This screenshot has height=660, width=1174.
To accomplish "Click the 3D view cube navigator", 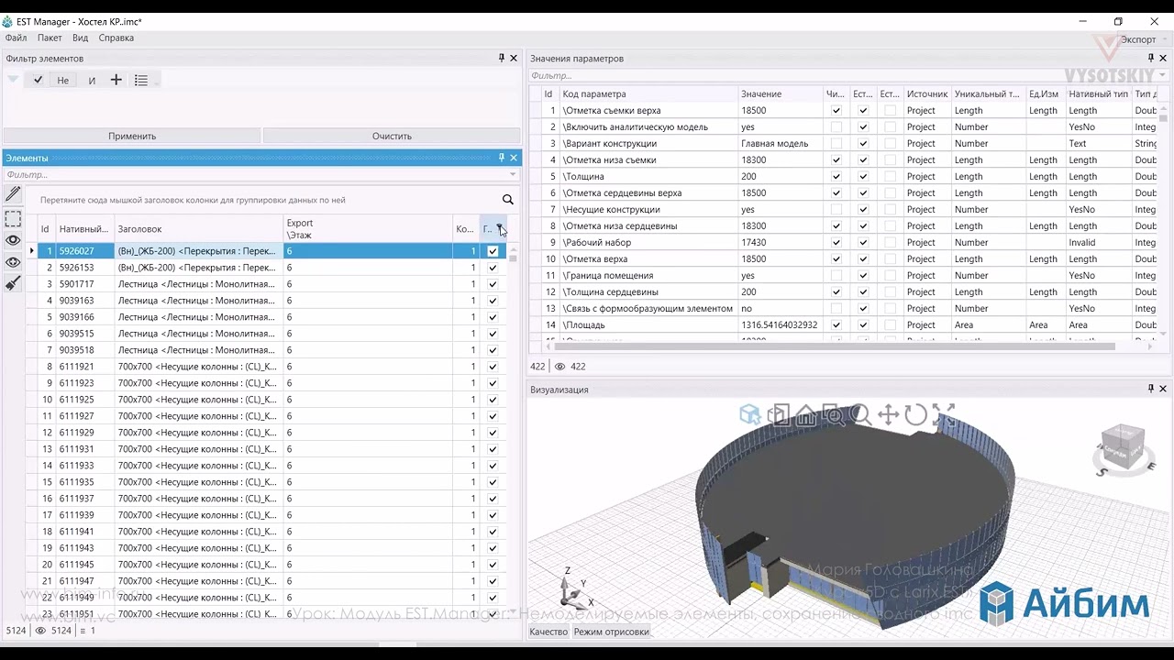I will (1124, 449).
